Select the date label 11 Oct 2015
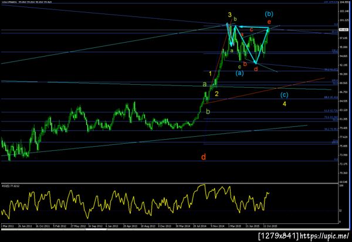 point(270,226)
